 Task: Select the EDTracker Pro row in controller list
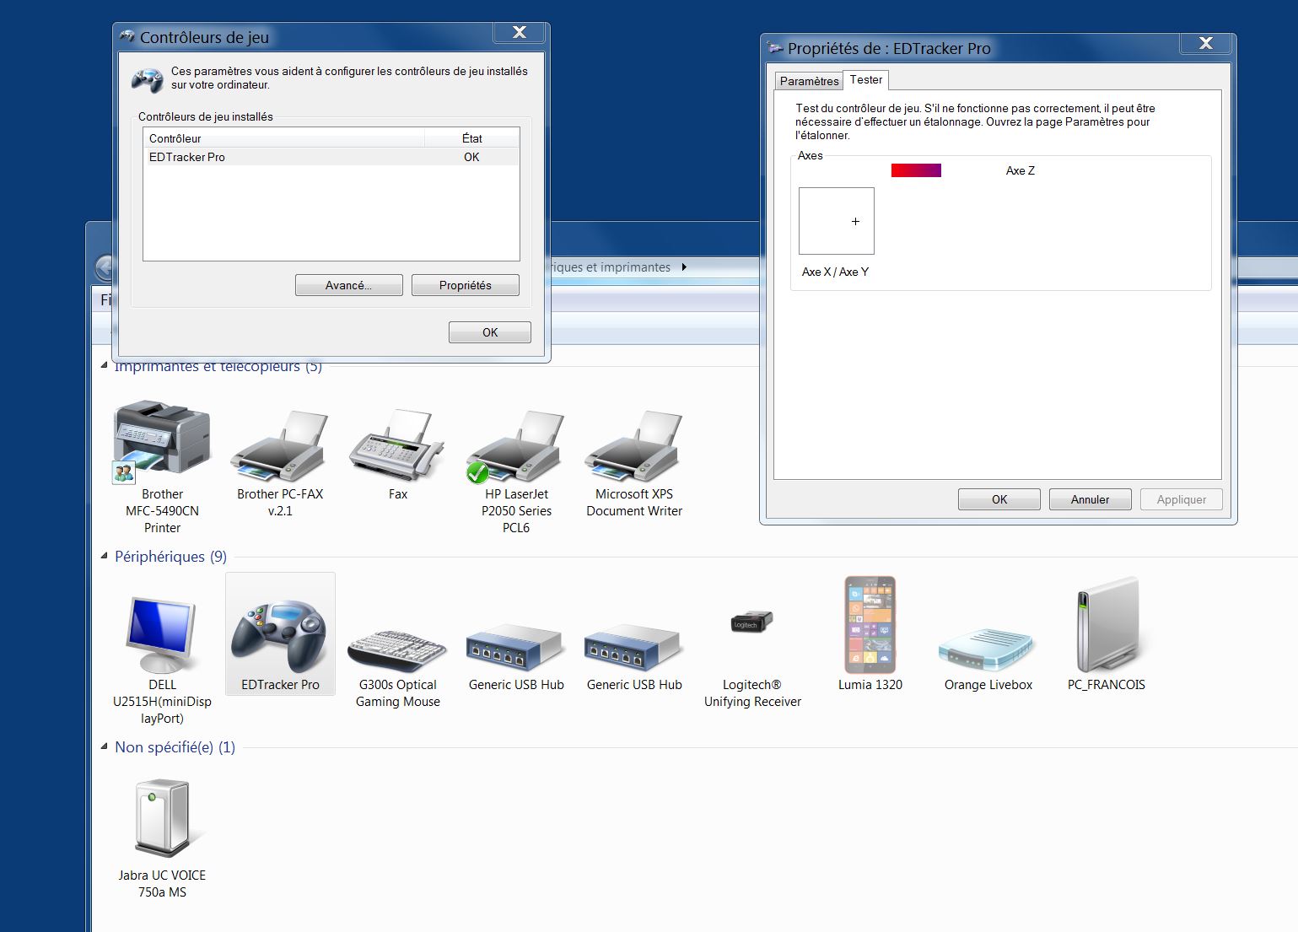331,157
